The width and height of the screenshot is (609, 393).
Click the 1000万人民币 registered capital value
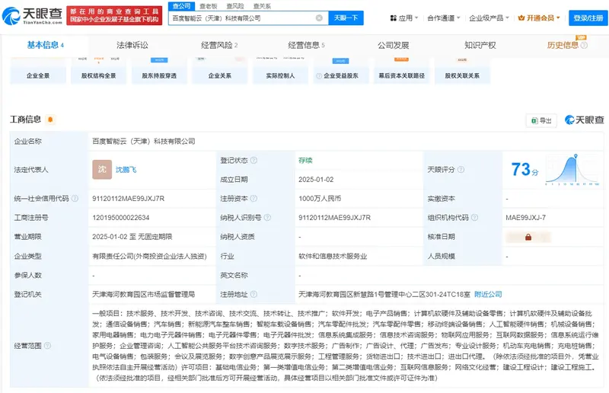point(320,199)
